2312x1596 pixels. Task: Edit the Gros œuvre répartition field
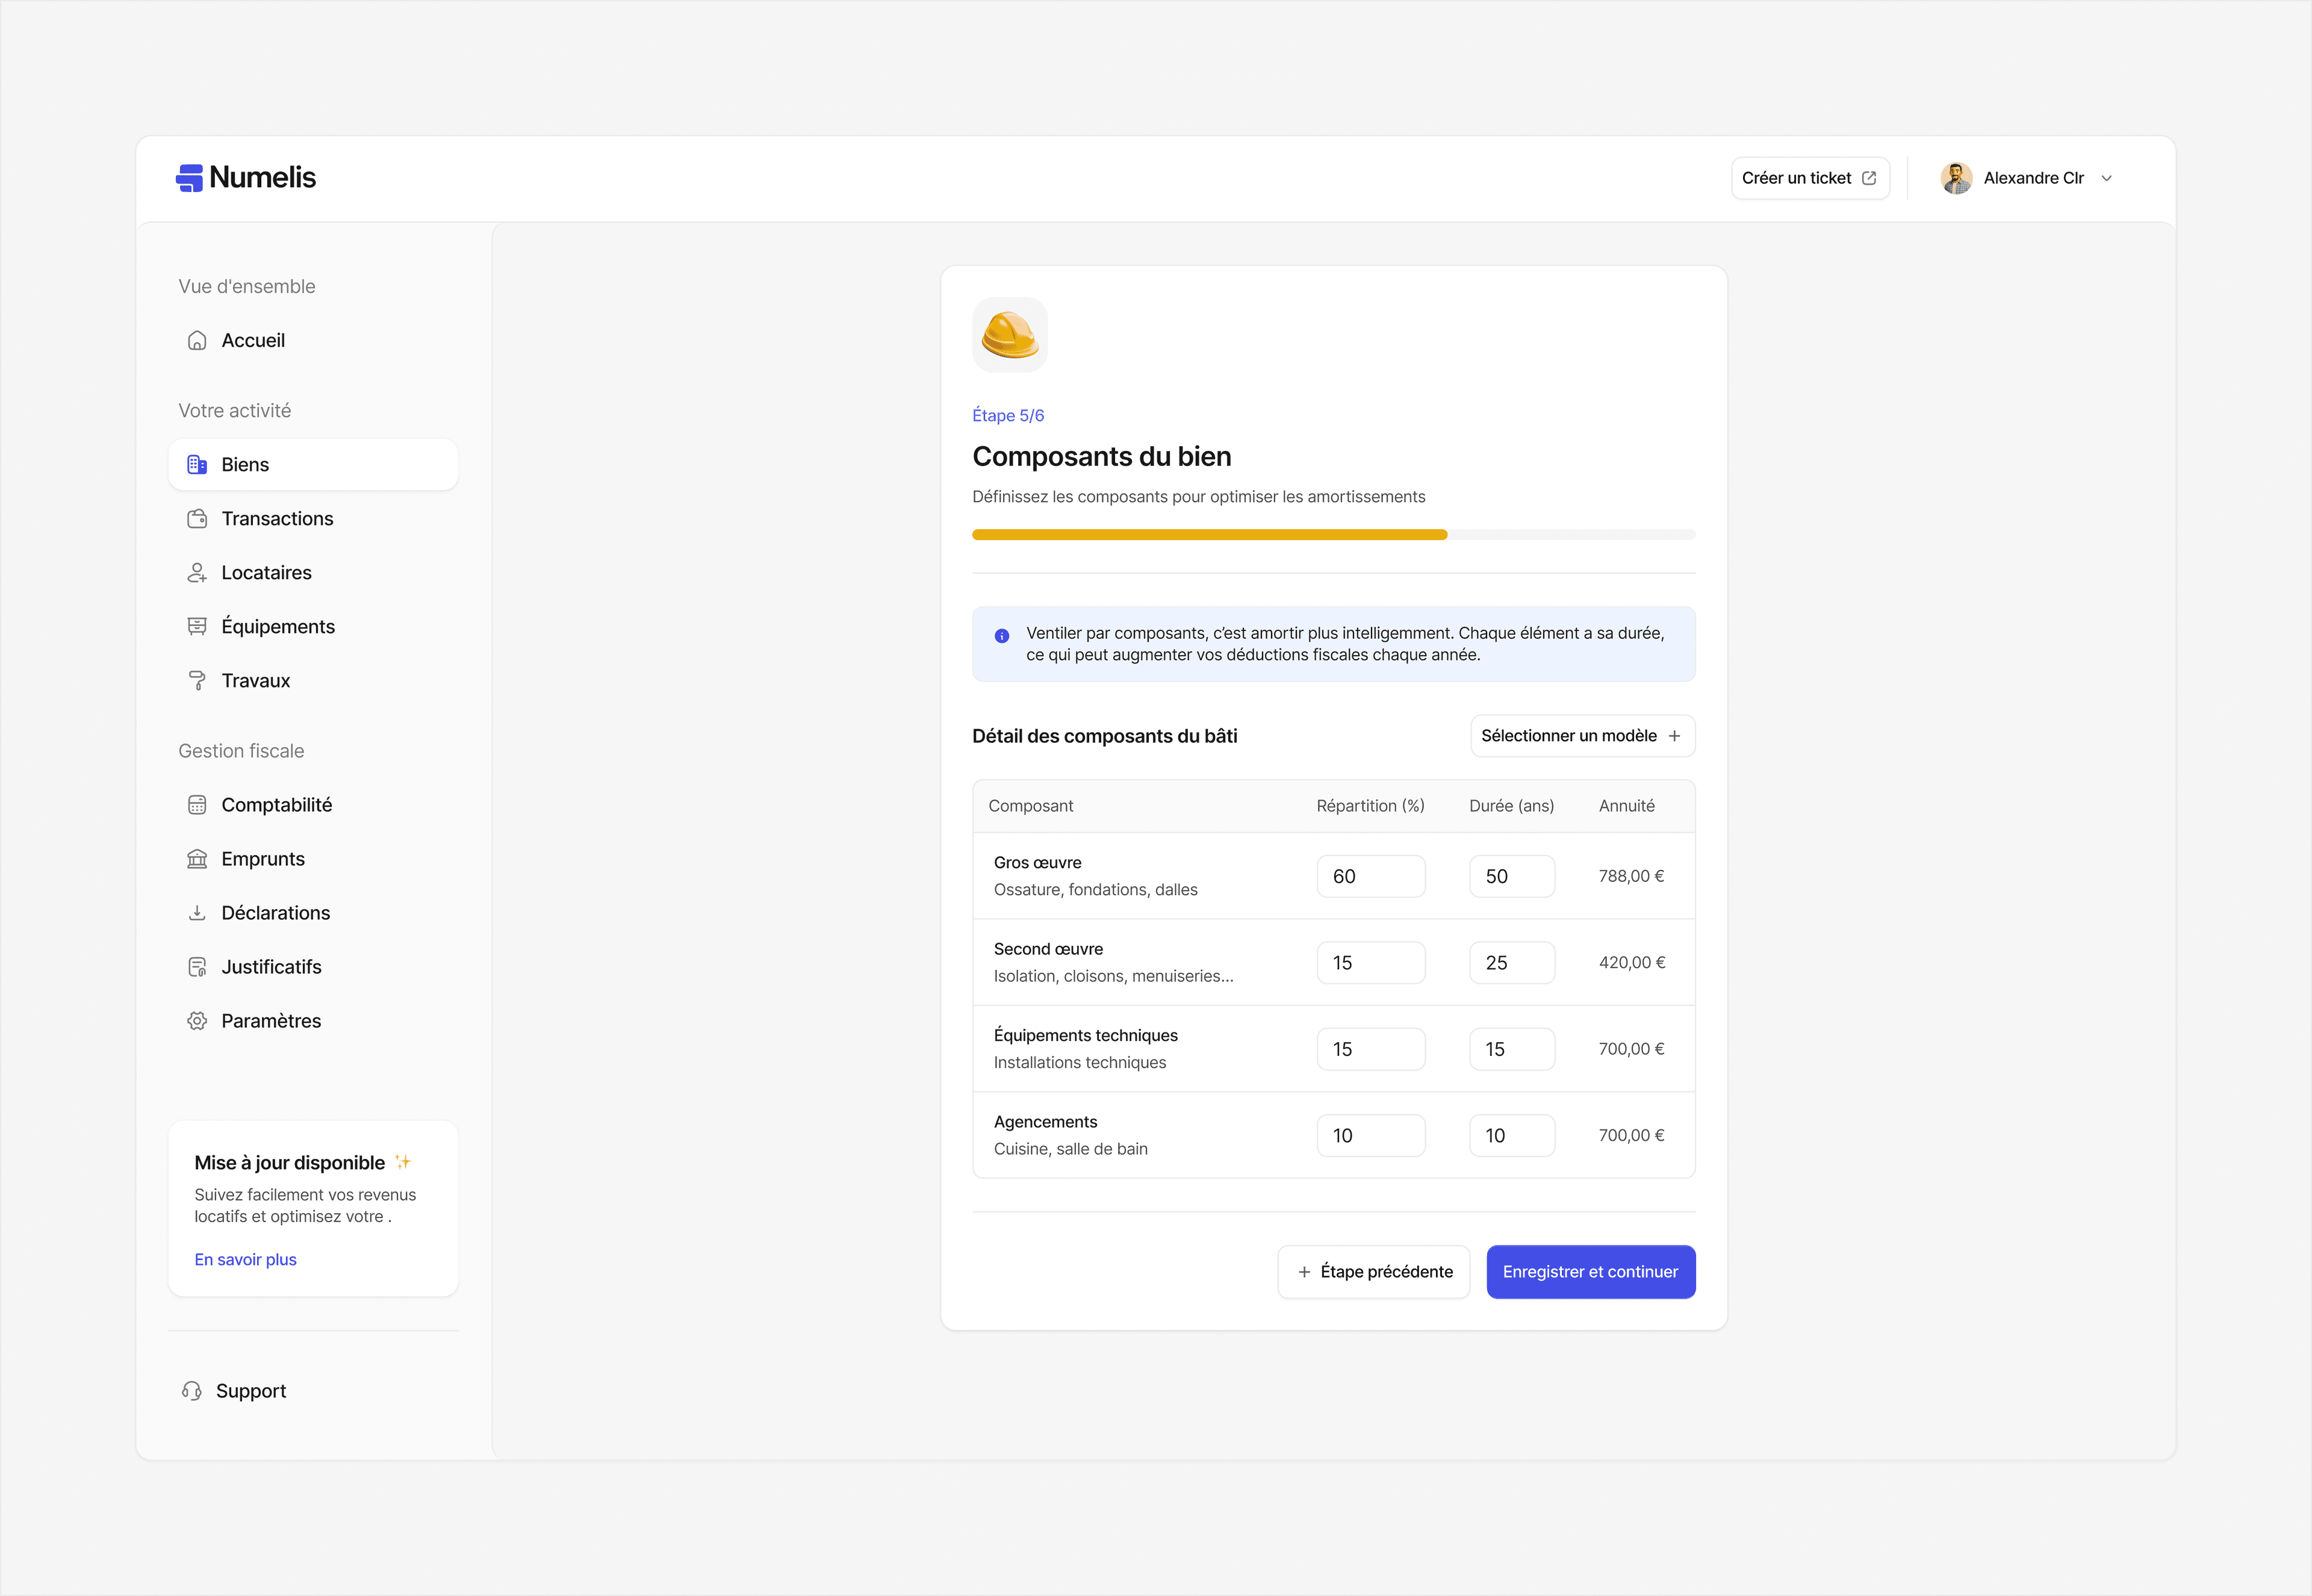click(x=1371, y=875)
